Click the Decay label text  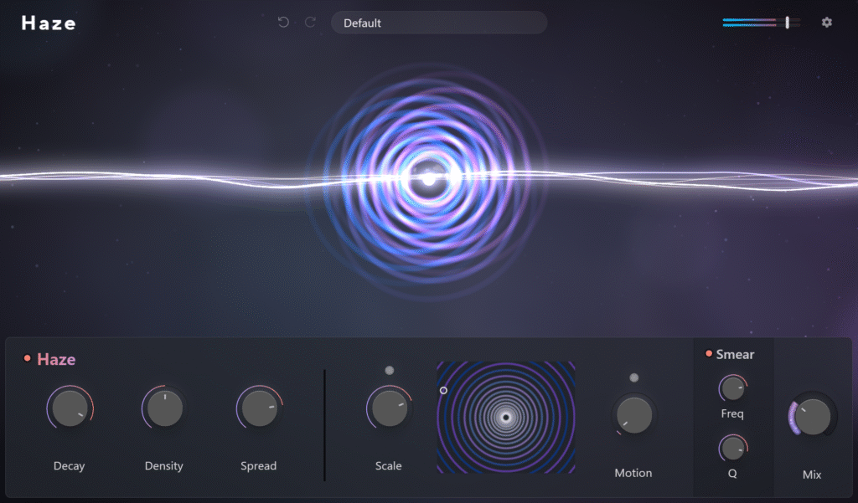[x=69, y=466]
